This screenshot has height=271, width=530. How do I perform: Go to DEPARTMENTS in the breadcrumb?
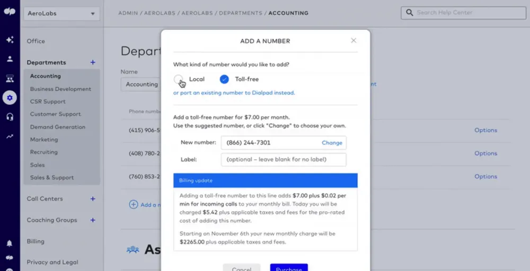click(240, 13)
